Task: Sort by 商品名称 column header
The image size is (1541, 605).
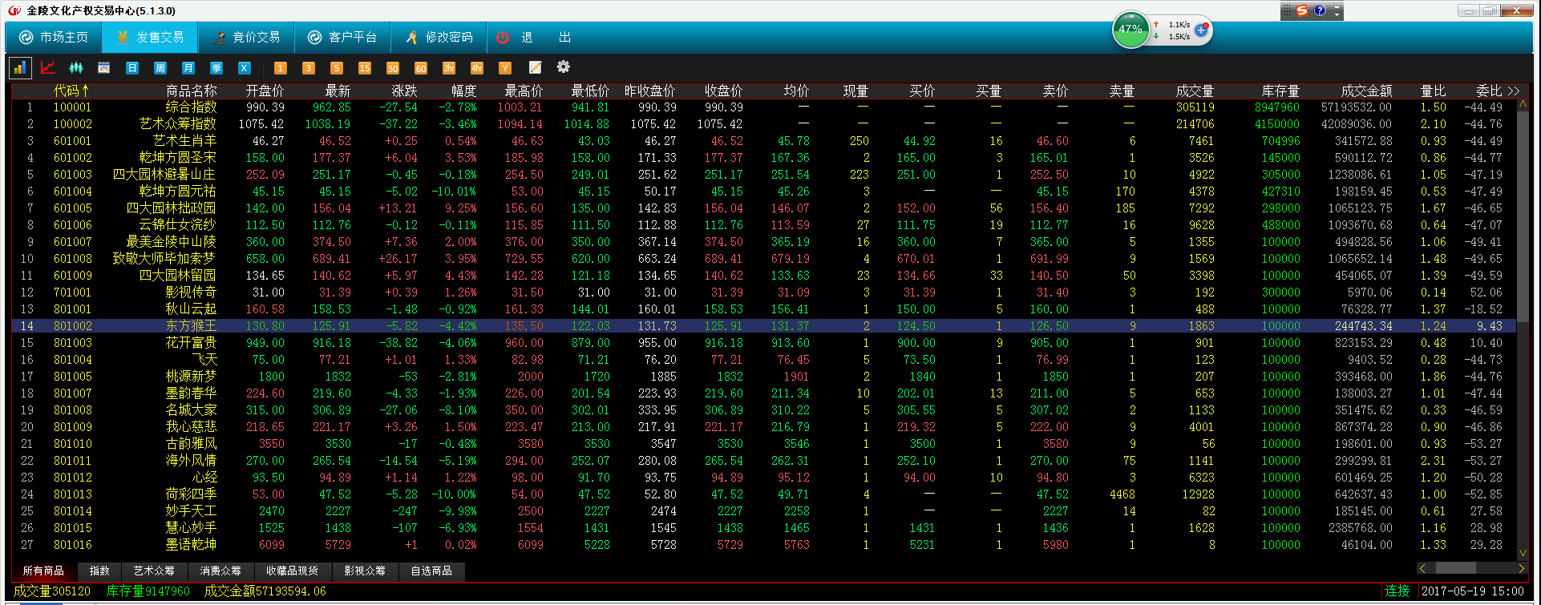Action: pos(191,91)
